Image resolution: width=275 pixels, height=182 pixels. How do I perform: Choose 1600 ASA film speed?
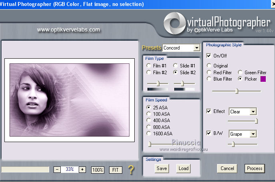tap(149, 133)
